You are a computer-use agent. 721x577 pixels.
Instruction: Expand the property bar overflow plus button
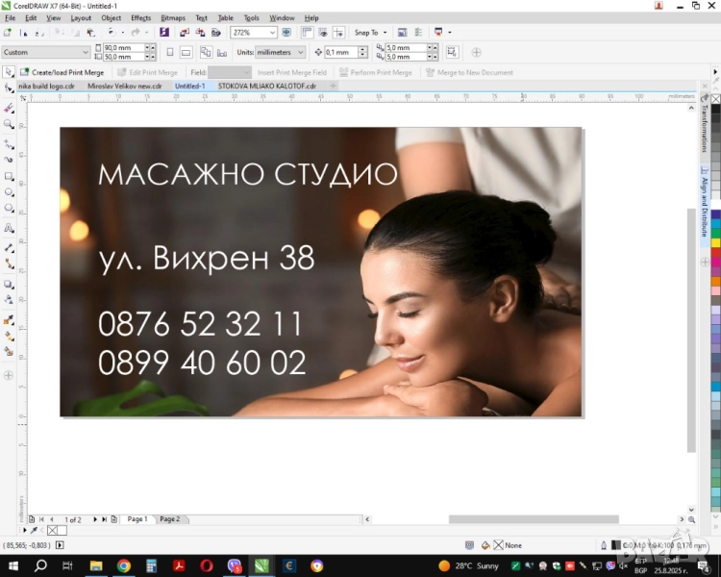[x=477, y=53]
